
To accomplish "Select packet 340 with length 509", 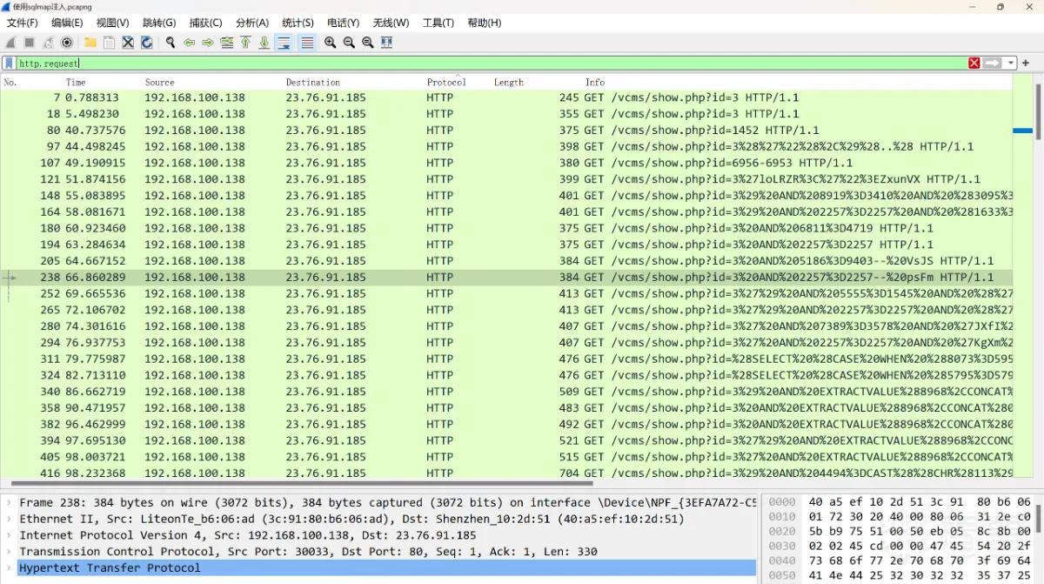I will 506,392.
